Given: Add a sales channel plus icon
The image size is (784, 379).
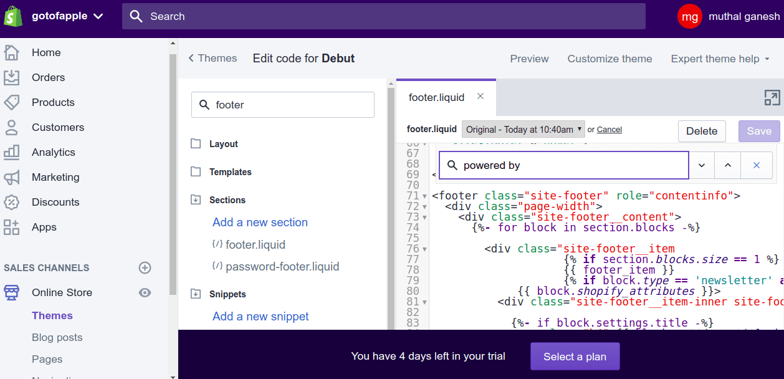Looking at the screenshot, I should [145, 267].
